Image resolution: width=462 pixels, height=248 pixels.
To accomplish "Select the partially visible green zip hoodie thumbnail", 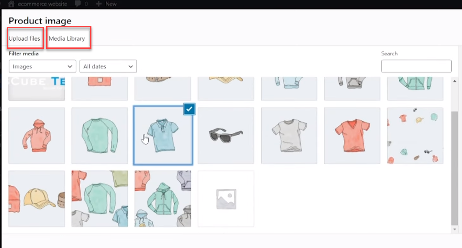I will coord(415,89).
